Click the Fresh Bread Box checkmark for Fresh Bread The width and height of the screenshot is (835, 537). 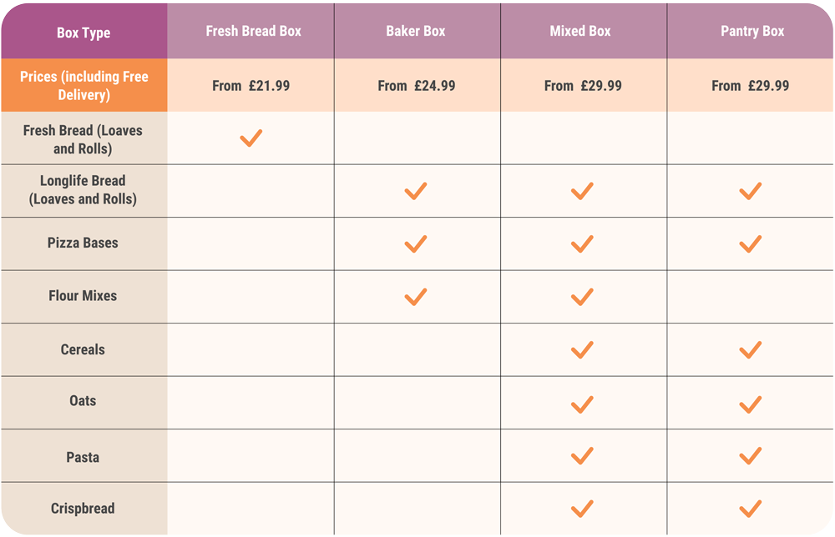(x=251, y=138)
